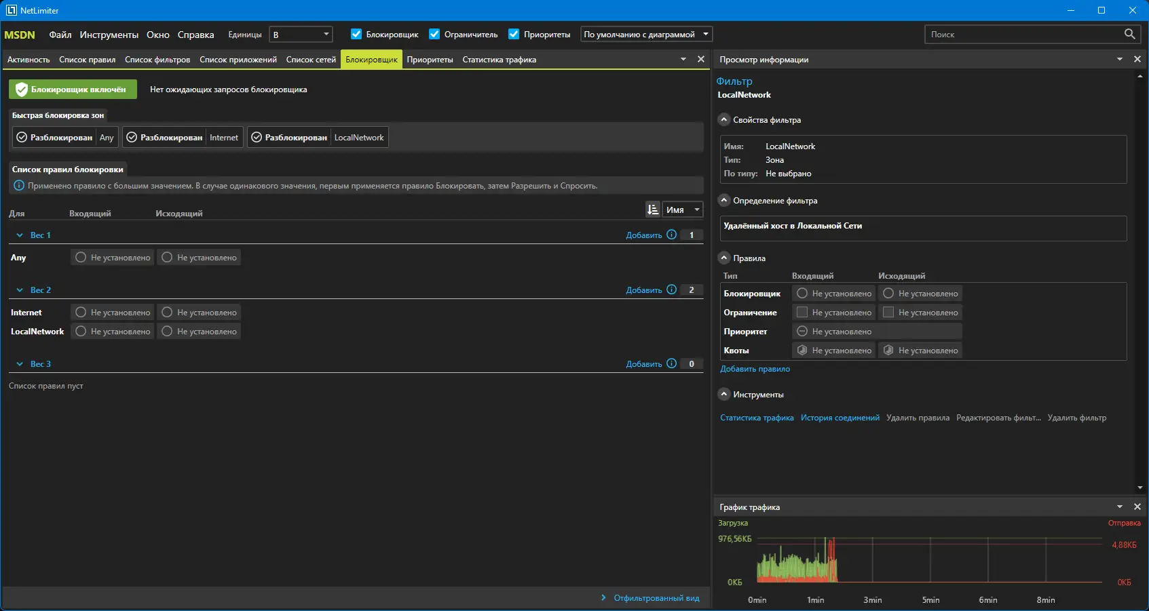Close the График трафика panel
The height and width of the screenshot is (611, 1149).
[1137, 507]
